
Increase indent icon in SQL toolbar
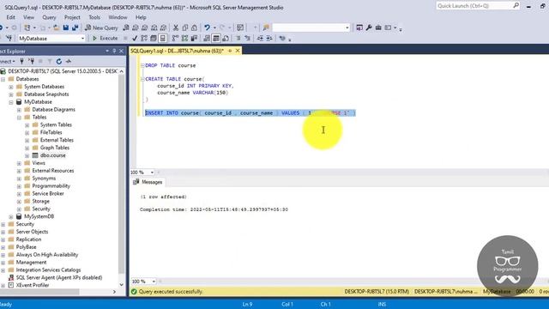(x=269, y=38)
